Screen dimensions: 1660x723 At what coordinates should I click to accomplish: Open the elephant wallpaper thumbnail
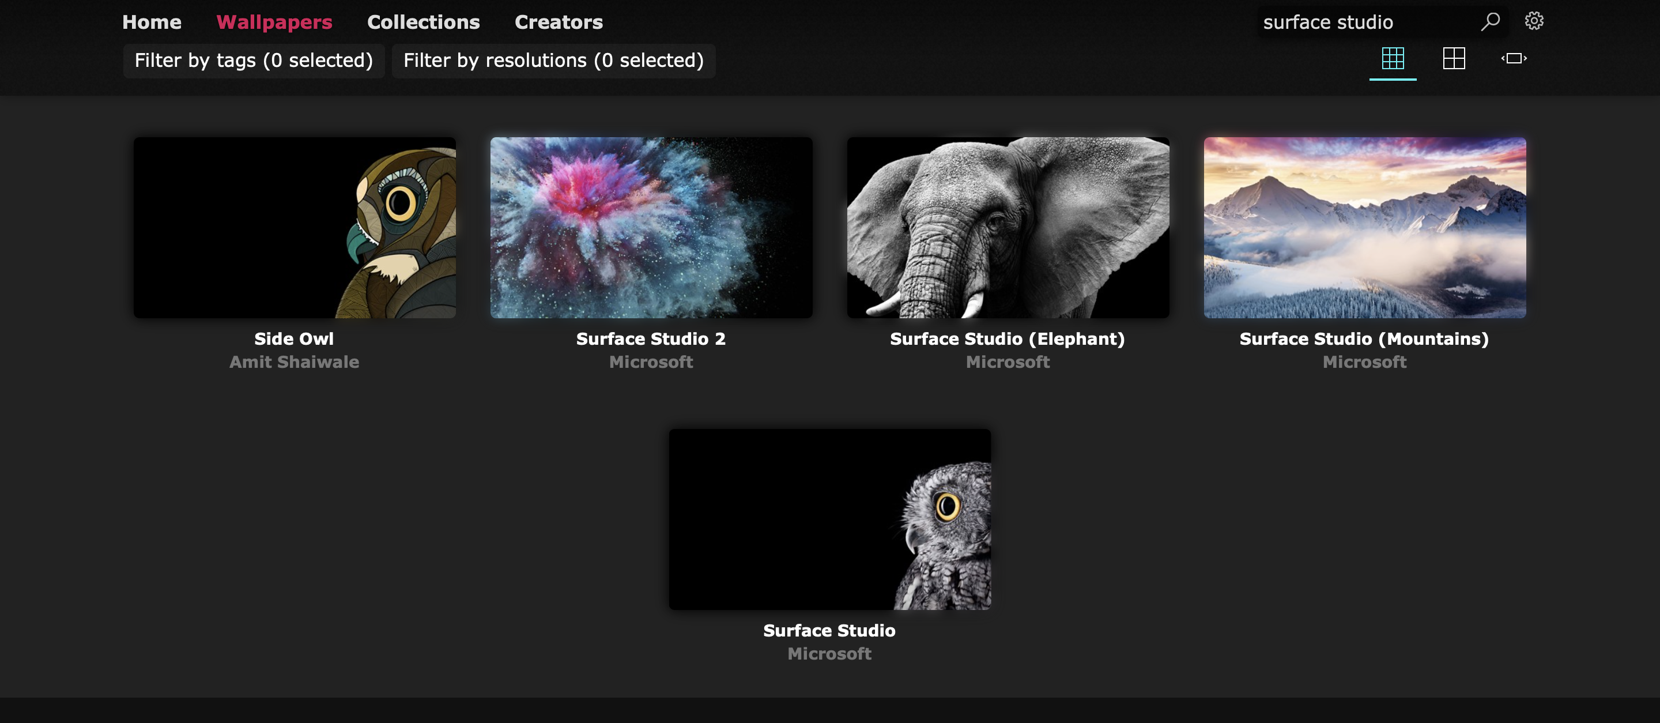(x=1008, y=228)
